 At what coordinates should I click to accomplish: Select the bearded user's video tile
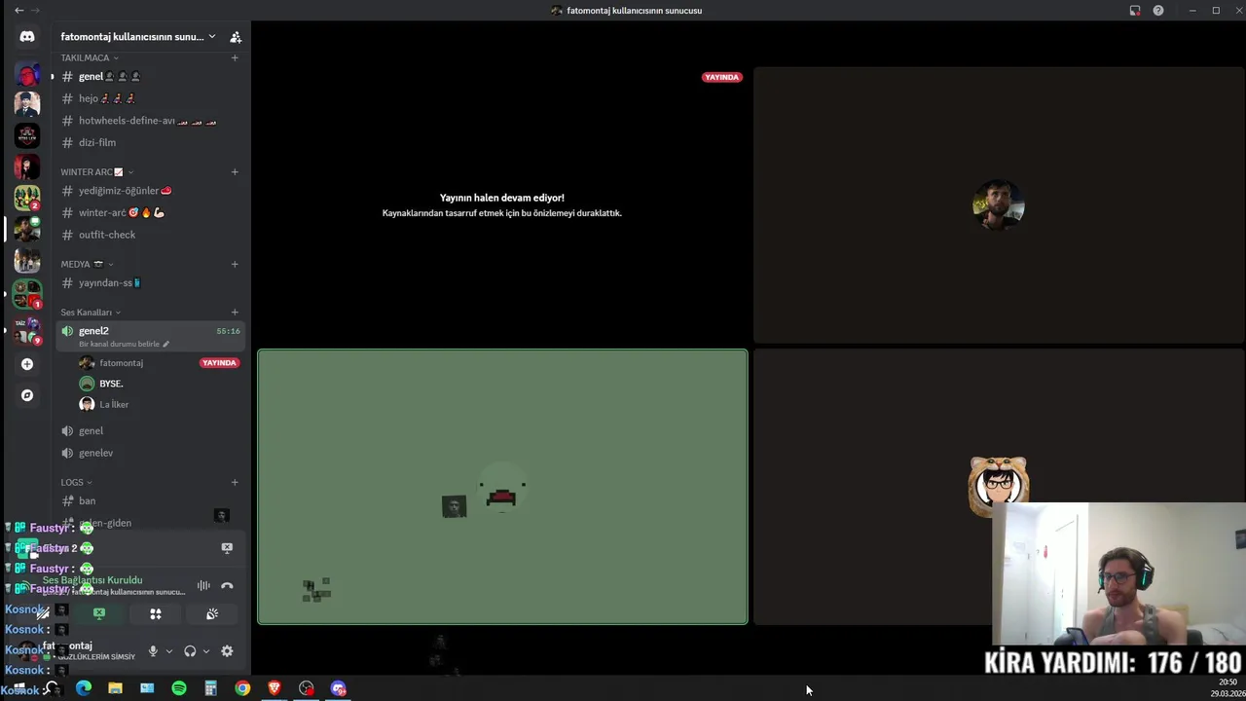pyautogui.click(x=999, y=204)
